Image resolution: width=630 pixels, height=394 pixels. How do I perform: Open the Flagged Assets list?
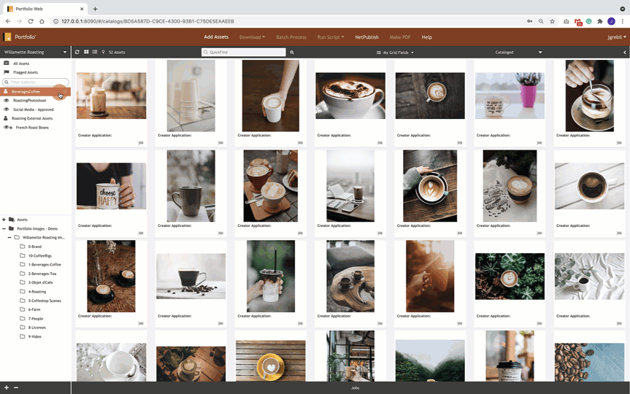[x=26, y=72]
